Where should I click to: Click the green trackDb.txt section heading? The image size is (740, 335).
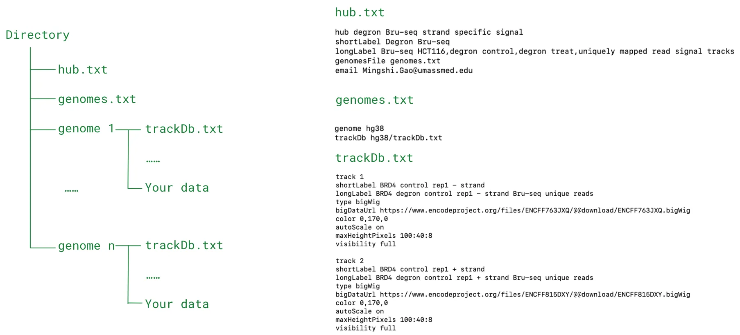coord(374,158)
